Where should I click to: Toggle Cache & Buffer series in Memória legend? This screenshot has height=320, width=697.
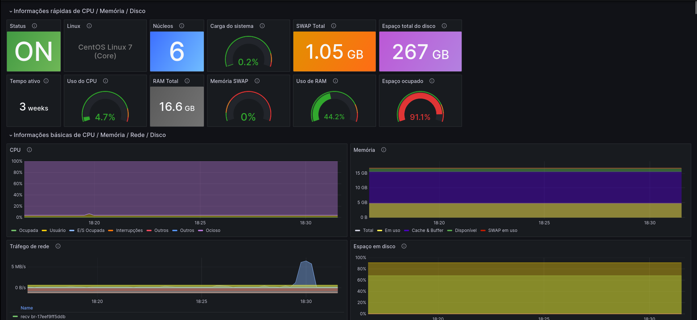point(427,230)
